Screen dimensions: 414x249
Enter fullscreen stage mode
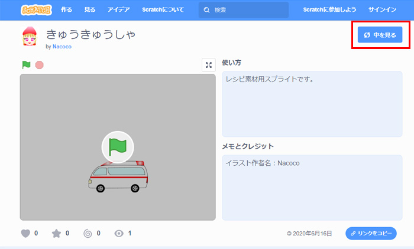click(209, 65)
